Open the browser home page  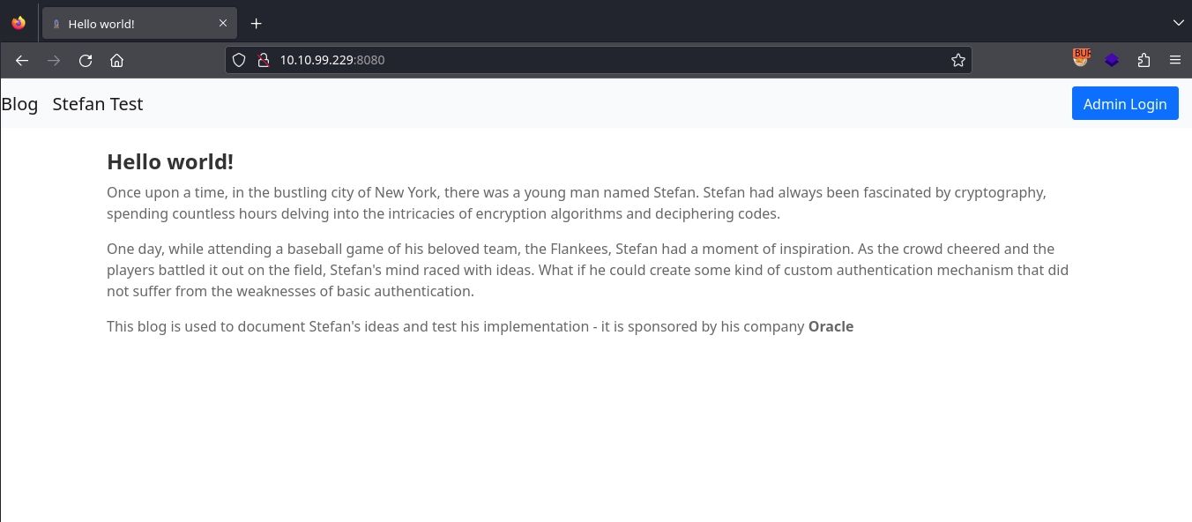(116, 60)
